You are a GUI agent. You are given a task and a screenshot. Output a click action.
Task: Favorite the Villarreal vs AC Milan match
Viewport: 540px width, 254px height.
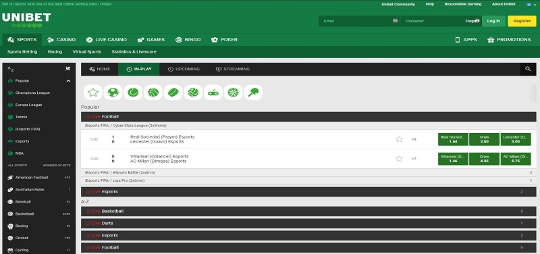pyautogui.click(x=399, y=159)
